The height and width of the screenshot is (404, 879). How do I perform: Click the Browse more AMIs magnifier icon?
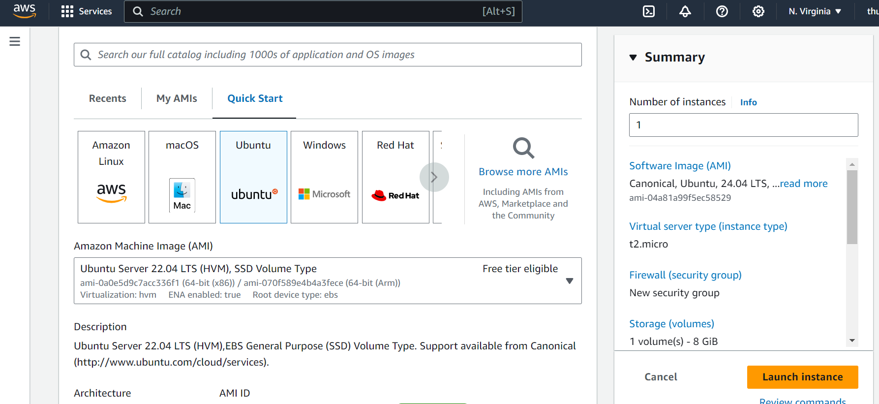coord(523,148)
